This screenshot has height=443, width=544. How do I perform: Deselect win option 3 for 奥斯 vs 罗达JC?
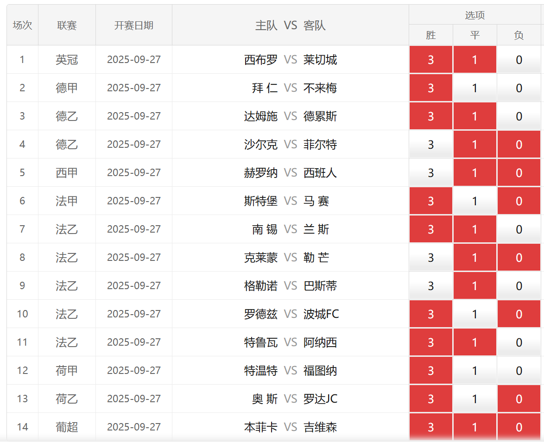(430, 399)
